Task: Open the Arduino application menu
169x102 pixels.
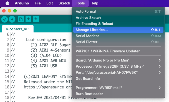Action: point(22,3)
